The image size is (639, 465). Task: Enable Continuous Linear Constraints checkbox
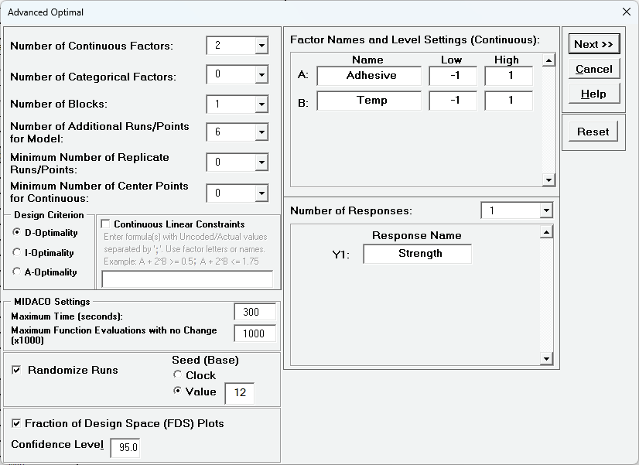[105, 224]
